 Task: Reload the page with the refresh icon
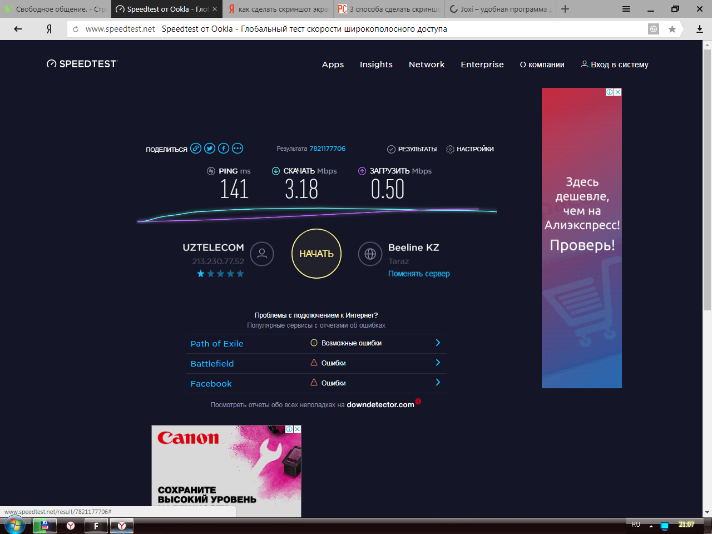tap(76, 29)
